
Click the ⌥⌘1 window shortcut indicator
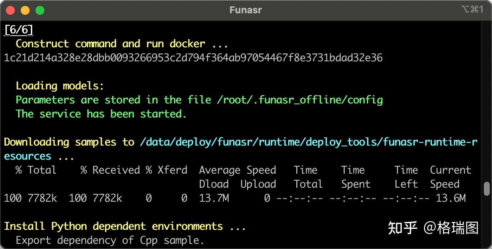point(472,10)
